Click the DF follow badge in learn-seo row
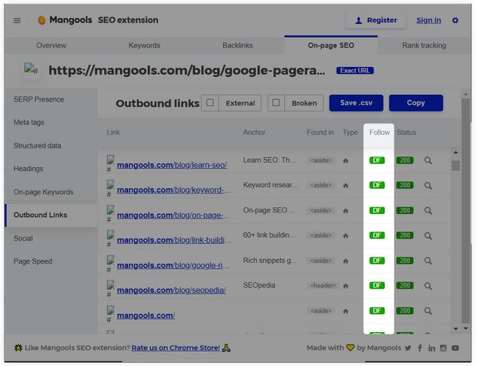This screenshot has height=366, width=477. point(377,160)
